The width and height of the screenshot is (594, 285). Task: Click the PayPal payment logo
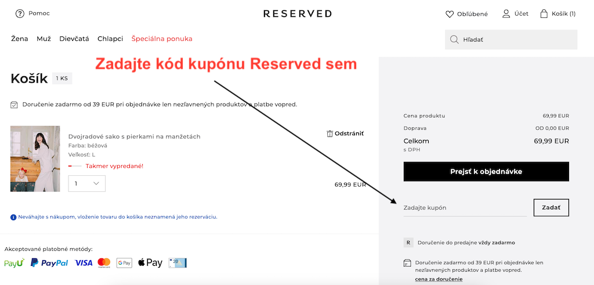(x=49, y=262)
